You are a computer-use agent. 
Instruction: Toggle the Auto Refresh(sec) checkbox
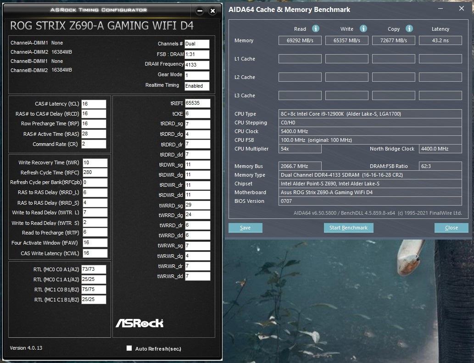129,348
